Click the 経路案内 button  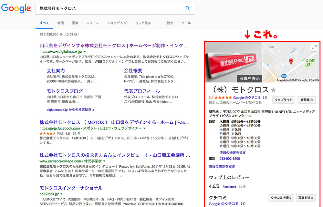[x=307, y=100]
